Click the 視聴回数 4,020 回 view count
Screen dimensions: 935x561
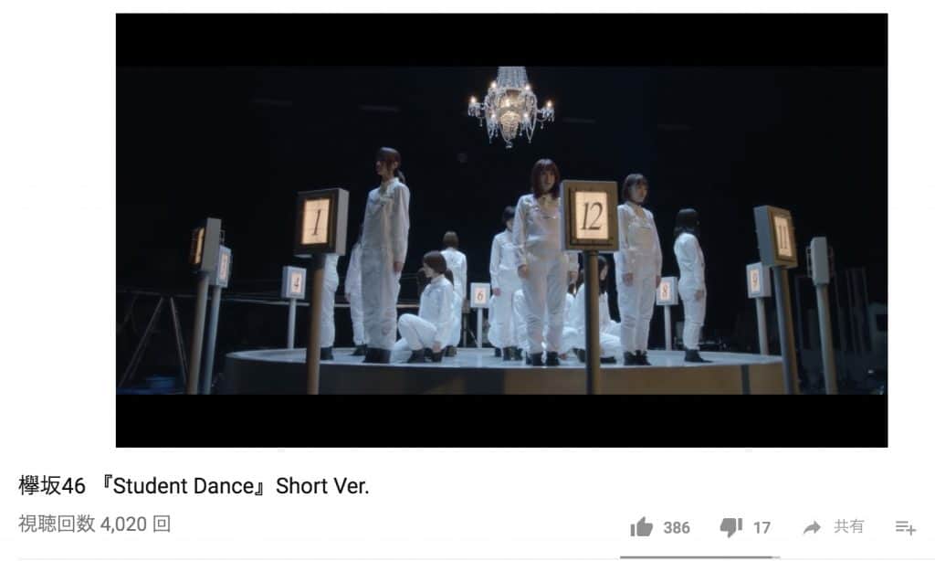[x=95, y=524]
